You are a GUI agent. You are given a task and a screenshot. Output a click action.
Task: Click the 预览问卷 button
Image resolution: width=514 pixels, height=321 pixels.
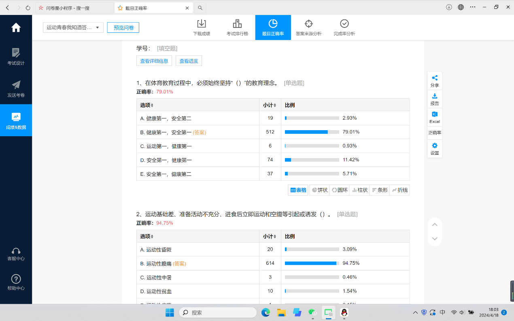click(x=123, y=27)
